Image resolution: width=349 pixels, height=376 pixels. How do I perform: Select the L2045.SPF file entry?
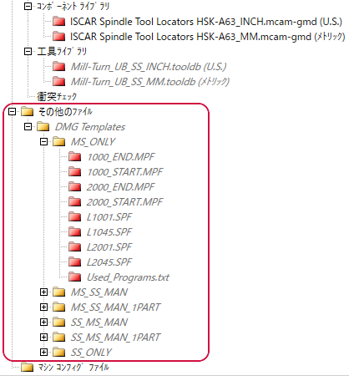(x=109, y=262)
